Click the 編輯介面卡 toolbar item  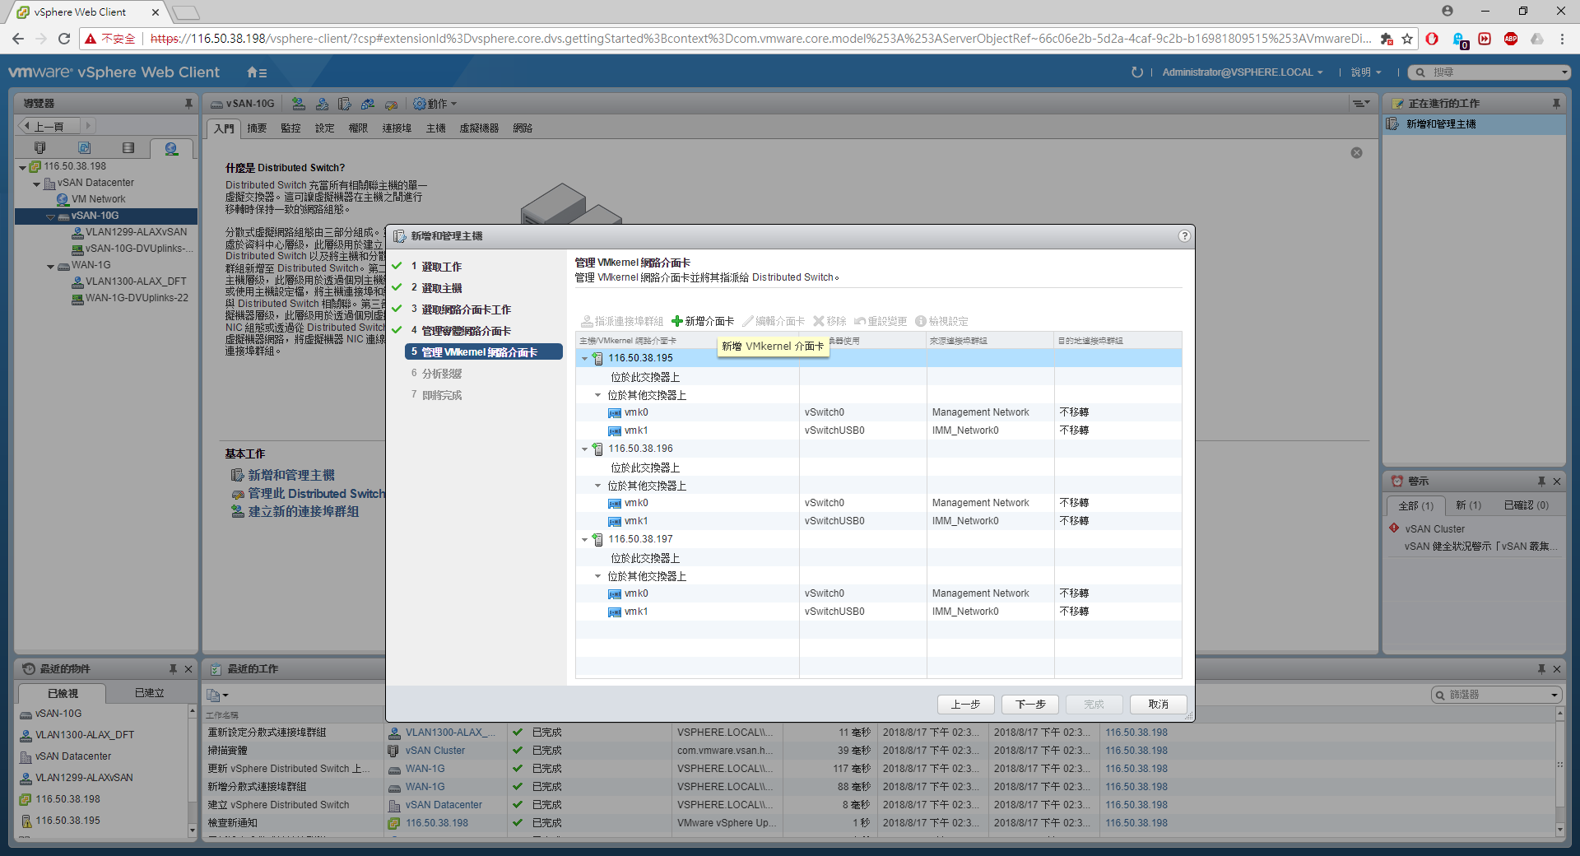point(774,321)
